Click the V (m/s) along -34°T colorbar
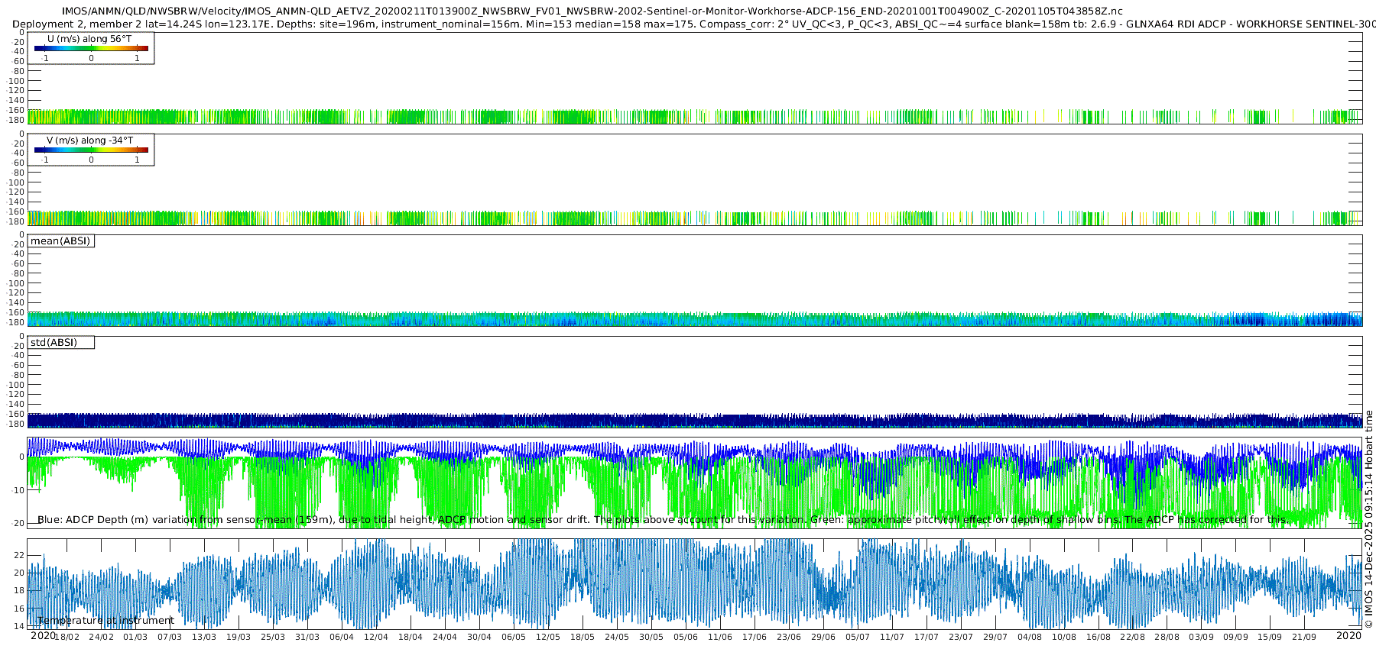Screen dimensions: 1376x649 [91, 150]
